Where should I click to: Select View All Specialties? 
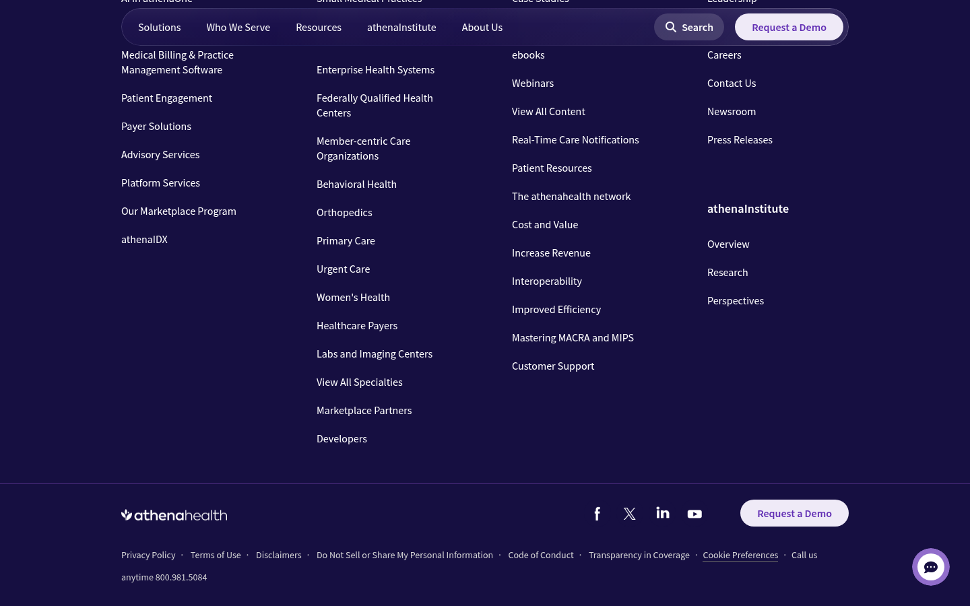tap(359, 382)
